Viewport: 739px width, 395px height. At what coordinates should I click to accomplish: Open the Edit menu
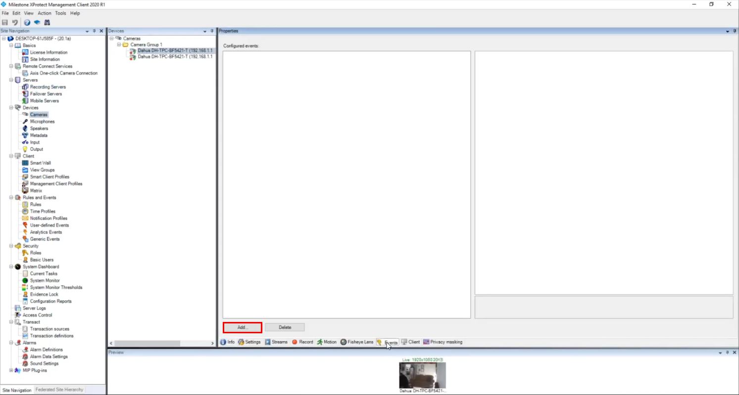pos(16,13)
